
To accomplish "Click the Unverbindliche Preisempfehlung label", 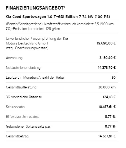I will click(37, 43).
